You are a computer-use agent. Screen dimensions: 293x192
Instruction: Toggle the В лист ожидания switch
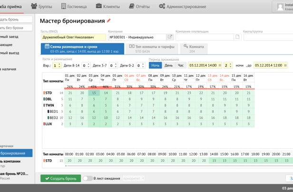coord(88,179)
